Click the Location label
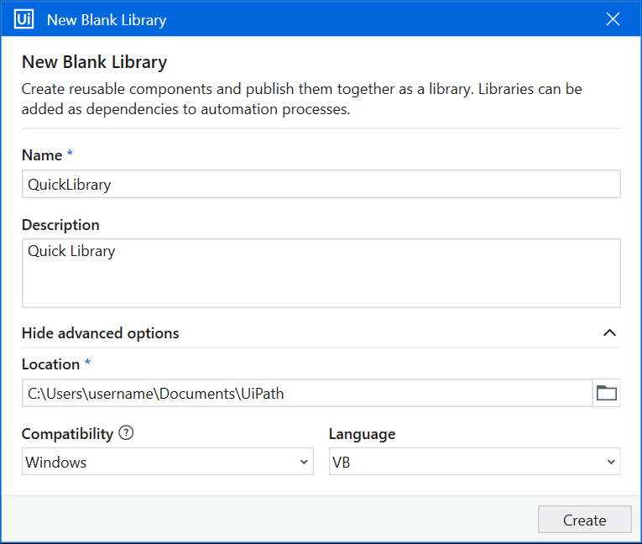 point(50,364)
